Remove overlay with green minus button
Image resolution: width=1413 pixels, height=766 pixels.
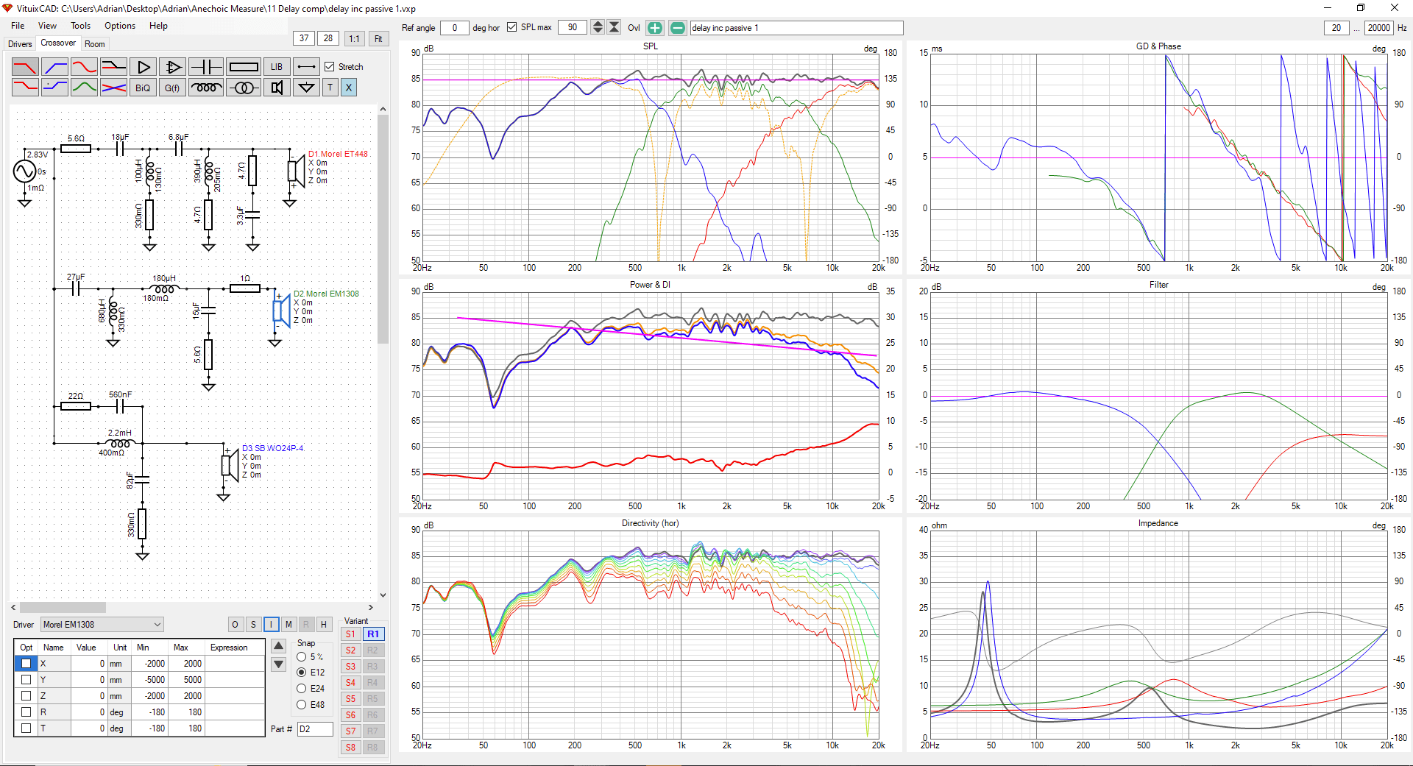[x=678, y=28]
